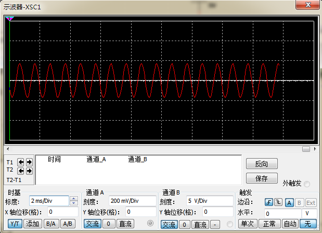Click waveform scrollbar left arrow
The image size is (322, 233).
(8, 149)
